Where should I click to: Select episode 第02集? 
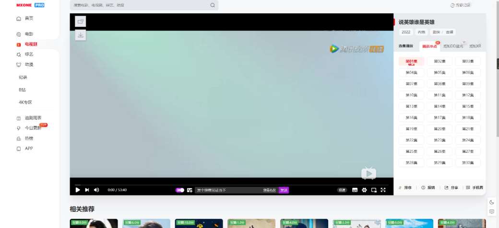(440, 61)
